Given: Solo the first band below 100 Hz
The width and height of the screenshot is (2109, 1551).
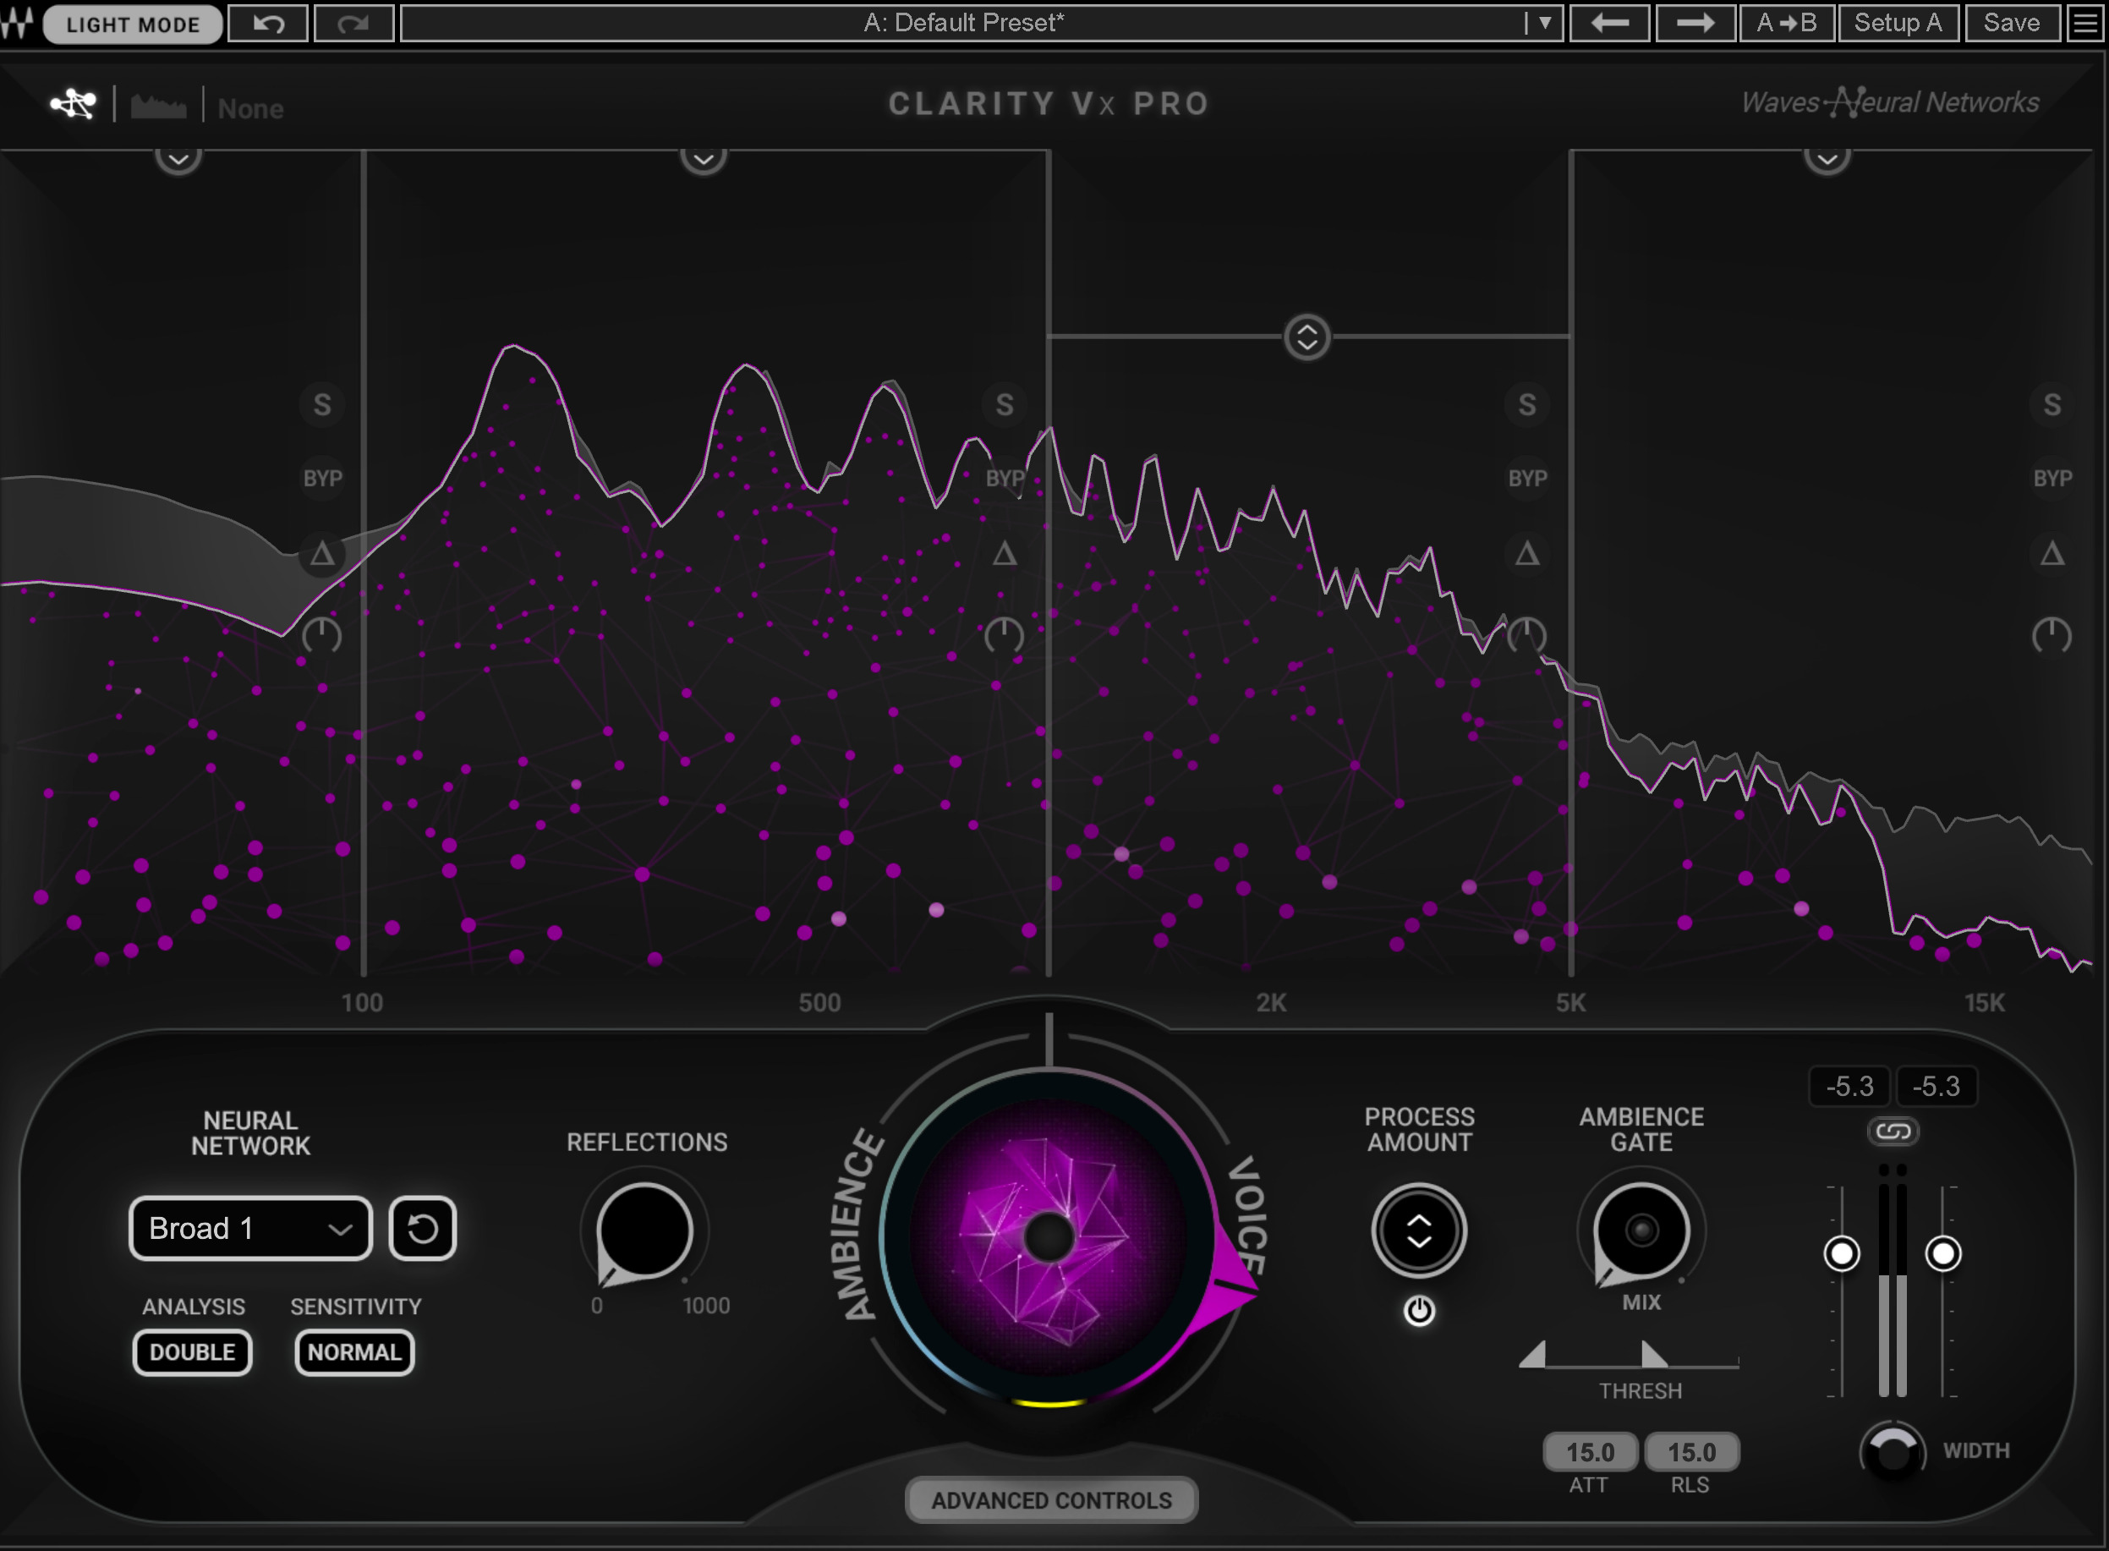Looking at the screenshot, I should (x=322, y=404).
